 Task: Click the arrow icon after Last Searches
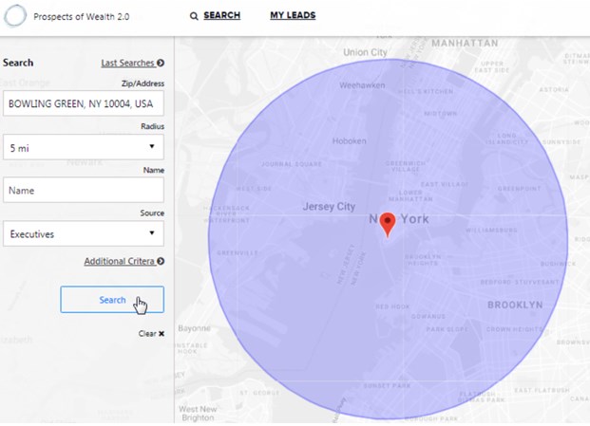(161, 64)
